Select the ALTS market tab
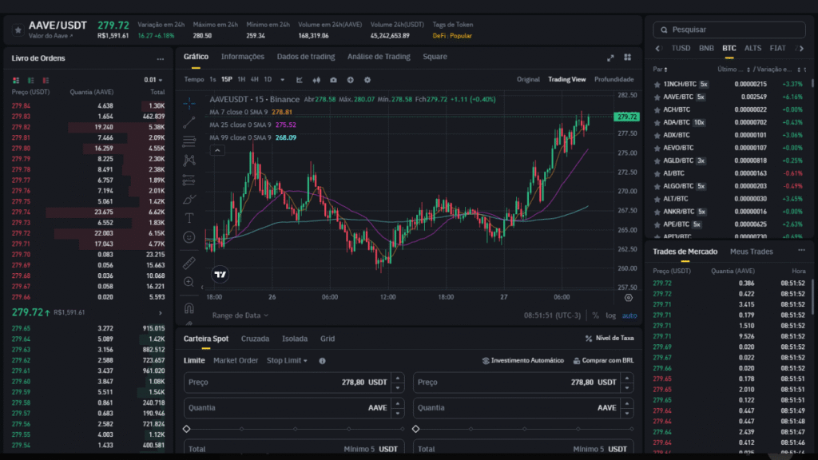The width and height of the screenshot is (818, 460). (752, 49)
